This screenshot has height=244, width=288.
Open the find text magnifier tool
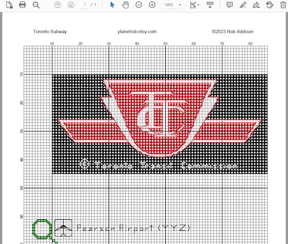(36, 5)
